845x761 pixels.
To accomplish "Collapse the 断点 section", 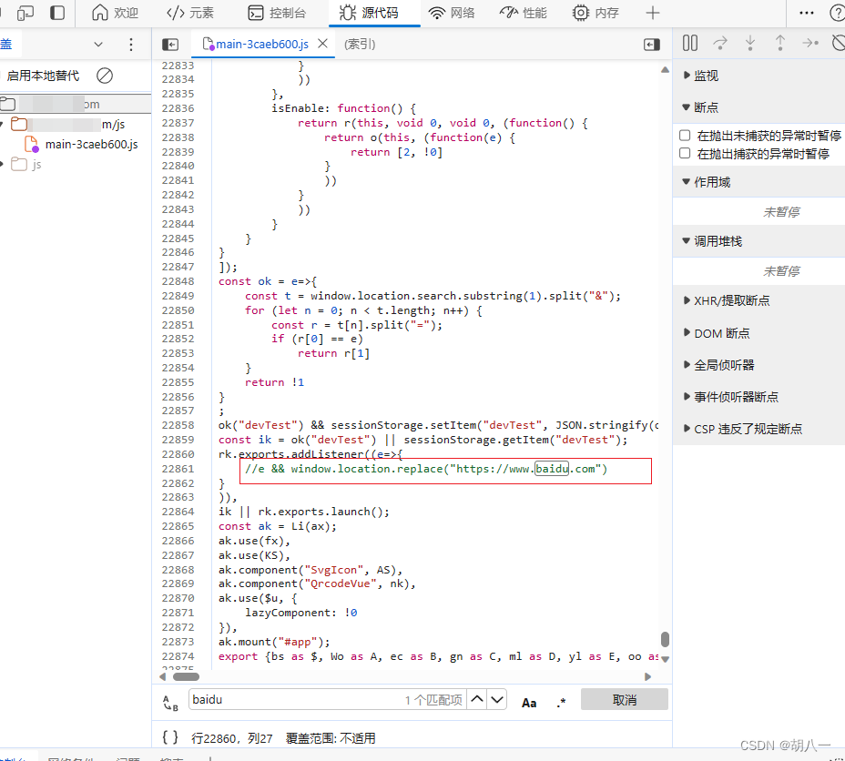I will click(706, 107).
